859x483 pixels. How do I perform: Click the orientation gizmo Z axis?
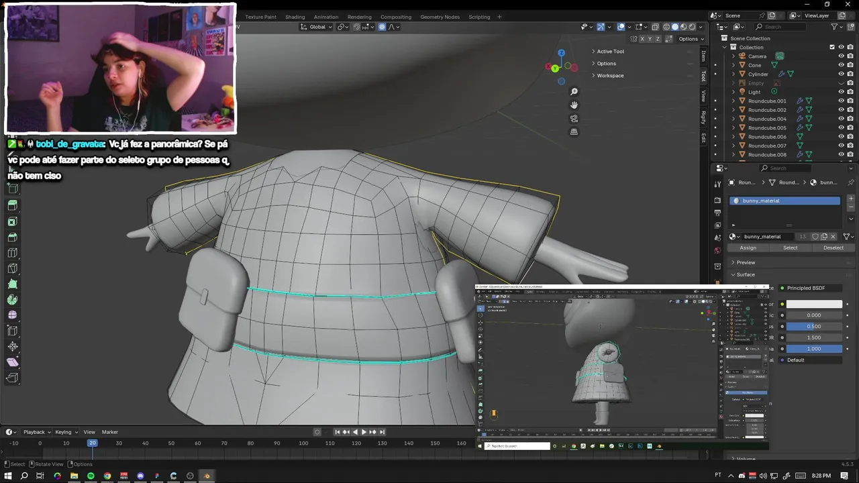[x=561, y=52]
